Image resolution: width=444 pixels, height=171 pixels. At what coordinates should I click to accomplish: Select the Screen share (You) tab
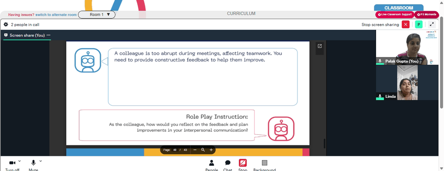pyautogui.click(x=27, y=35)
